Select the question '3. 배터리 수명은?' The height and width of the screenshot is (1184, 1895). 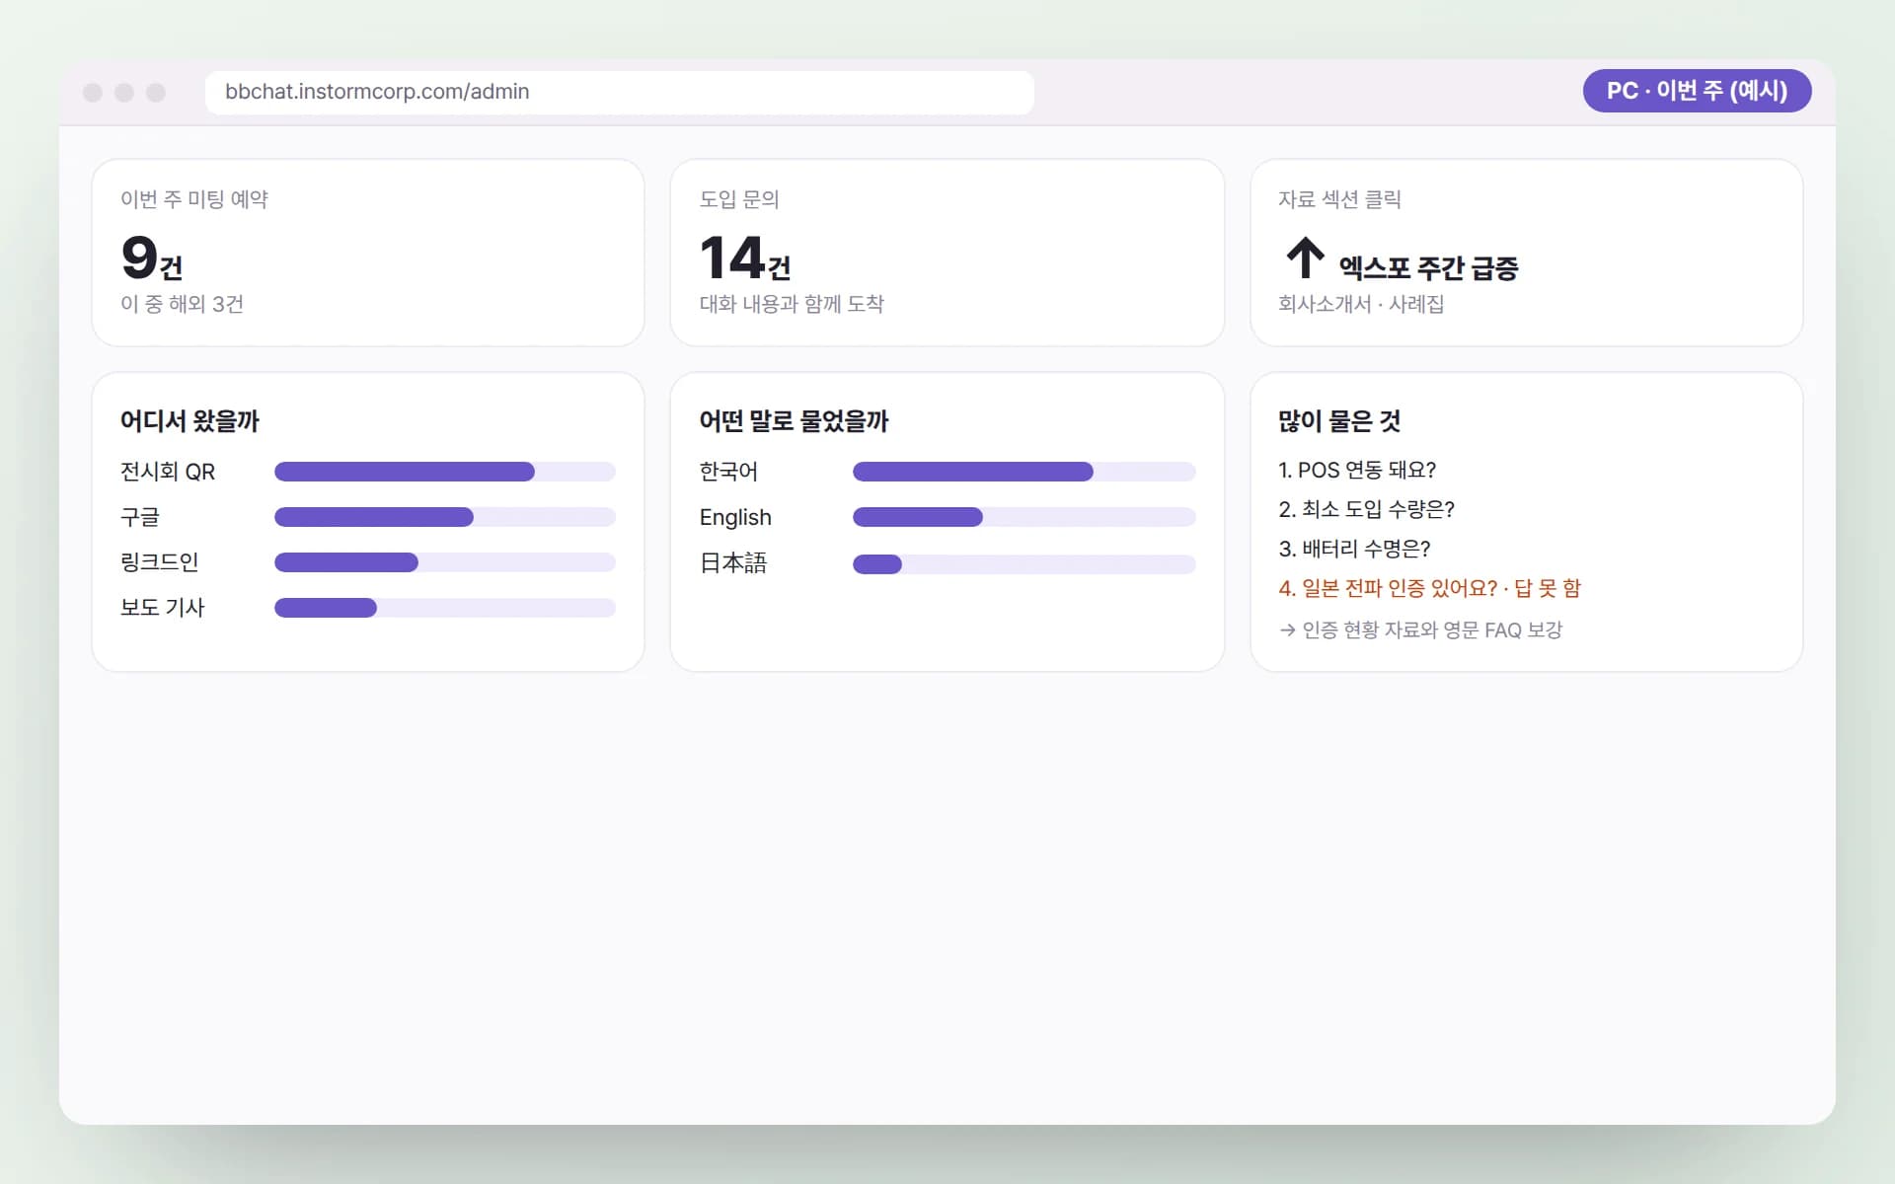tap(1354, 549)
